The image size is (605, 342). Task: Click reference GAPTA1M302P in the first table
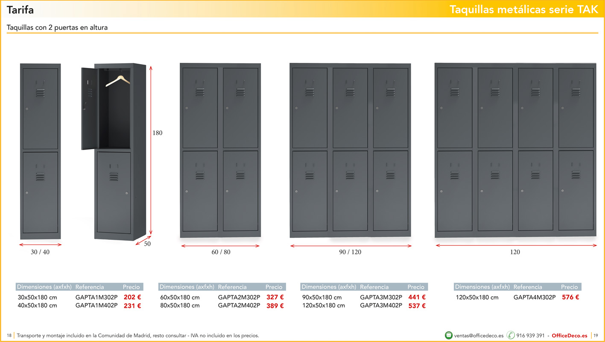tap(96, 297)
